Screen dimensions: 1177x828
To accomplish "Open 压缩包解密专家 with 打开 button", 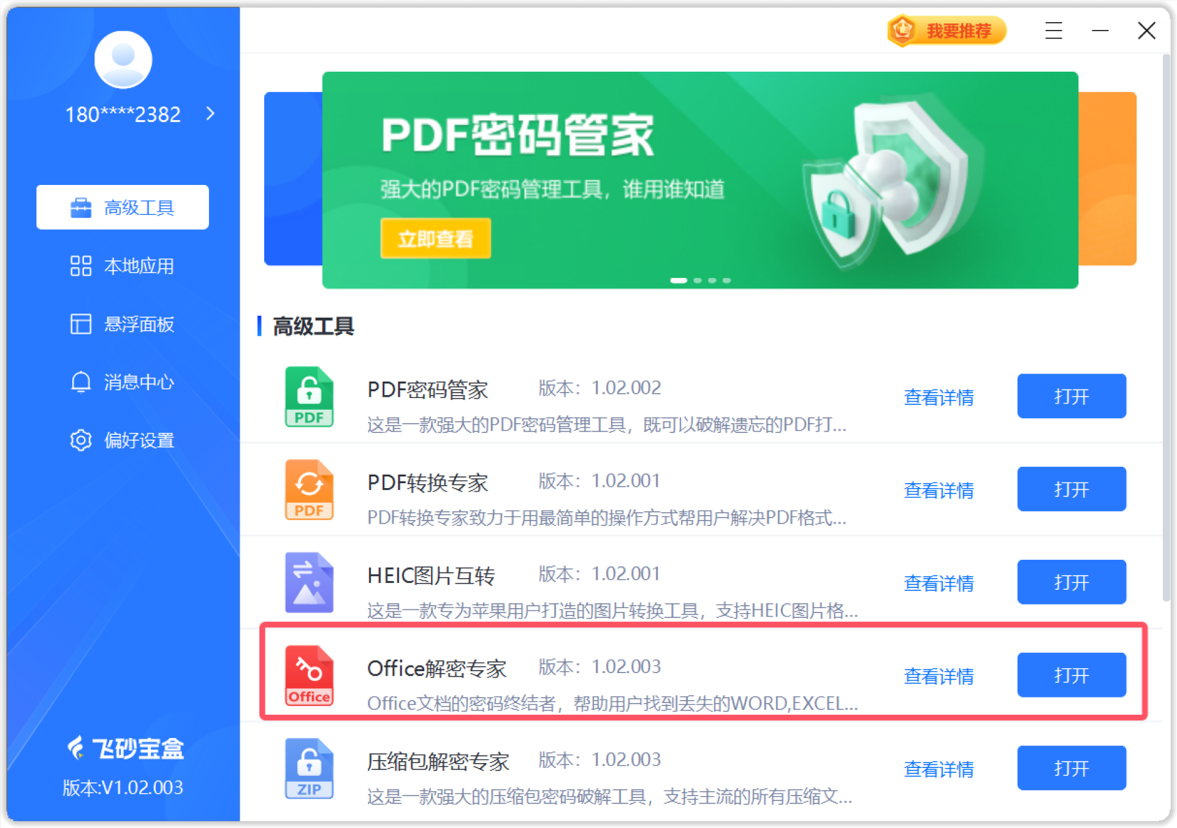I will pos(1071,768).
